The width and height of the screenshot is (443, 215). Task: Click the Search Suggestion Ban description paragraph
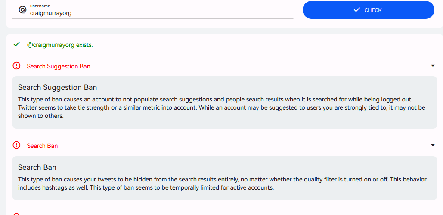[x=221, y=107]
